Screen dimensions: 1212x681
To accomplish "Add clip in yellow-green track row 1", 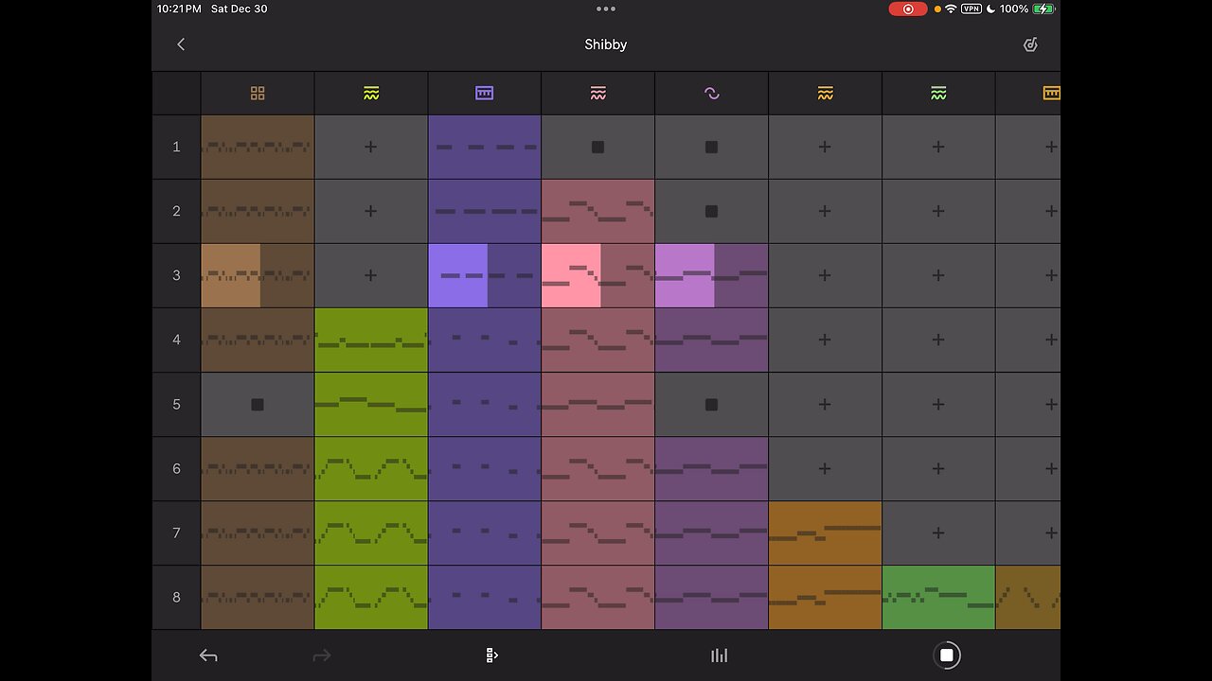I will pos(371,147).
